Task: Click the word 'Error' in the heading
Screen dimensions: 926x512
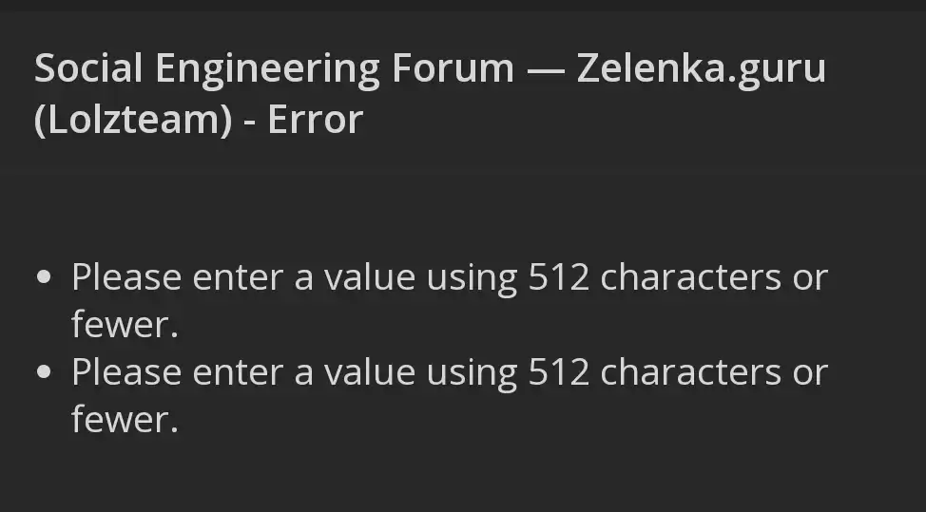Action: tap(316, 120)
